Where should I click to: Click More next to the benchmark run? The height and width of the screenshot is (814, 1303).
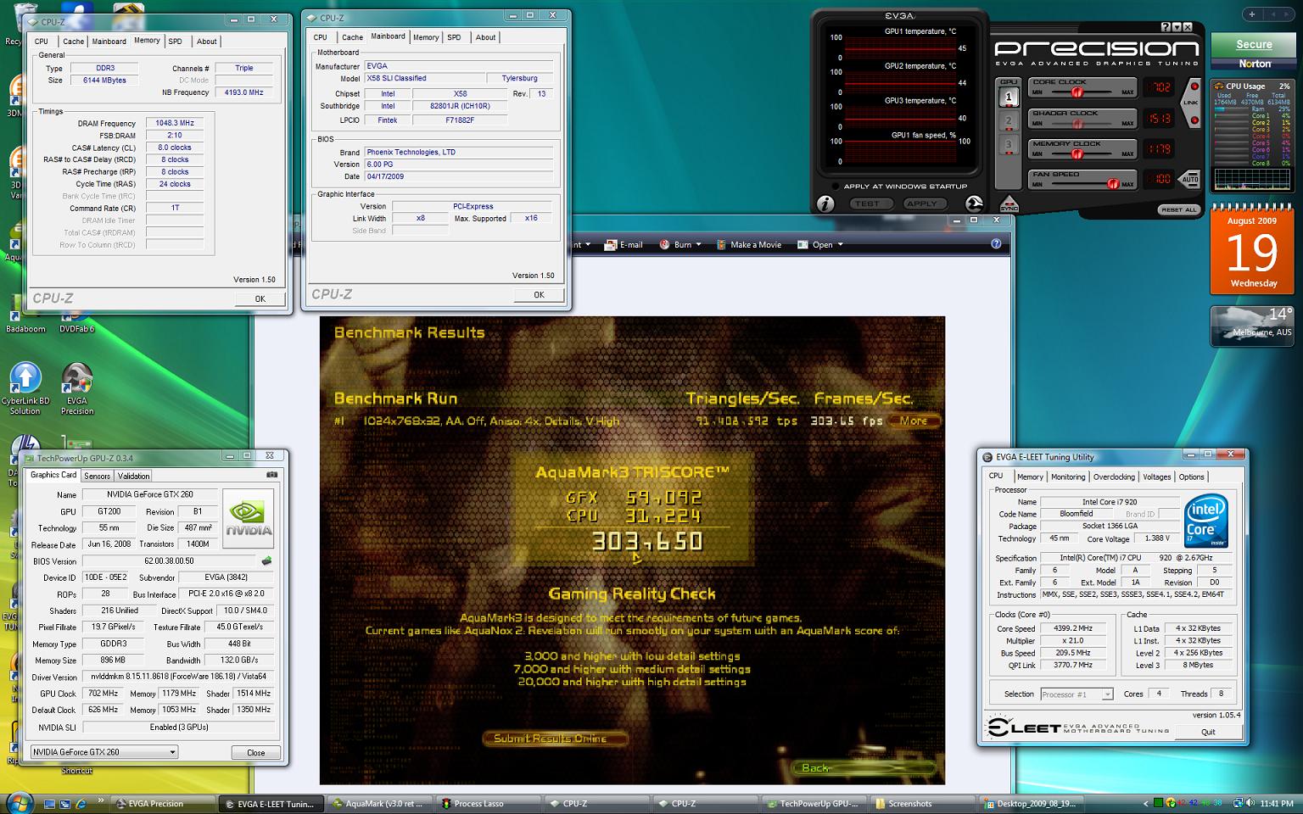point(914,421)
